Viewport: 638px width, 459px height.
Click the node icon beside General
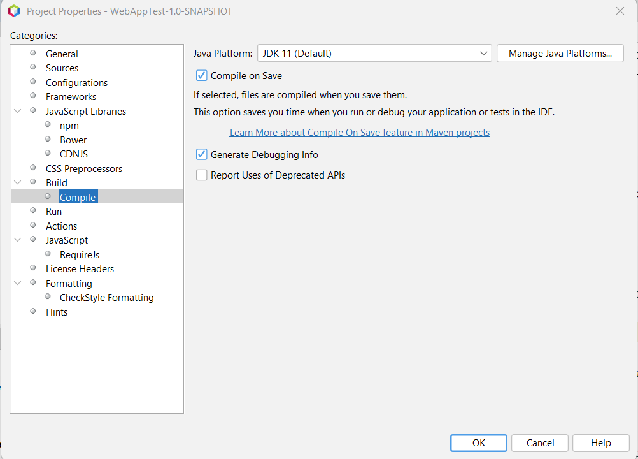coord(32,54)
